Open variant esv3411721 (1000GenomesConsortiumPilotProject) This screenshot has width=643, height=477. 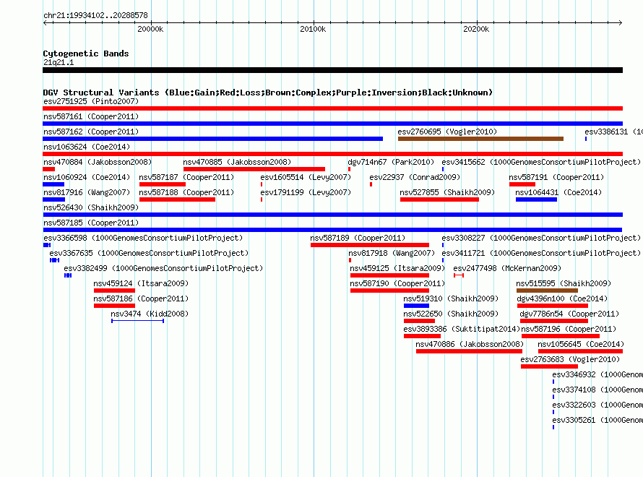click(x=541, y=253)
